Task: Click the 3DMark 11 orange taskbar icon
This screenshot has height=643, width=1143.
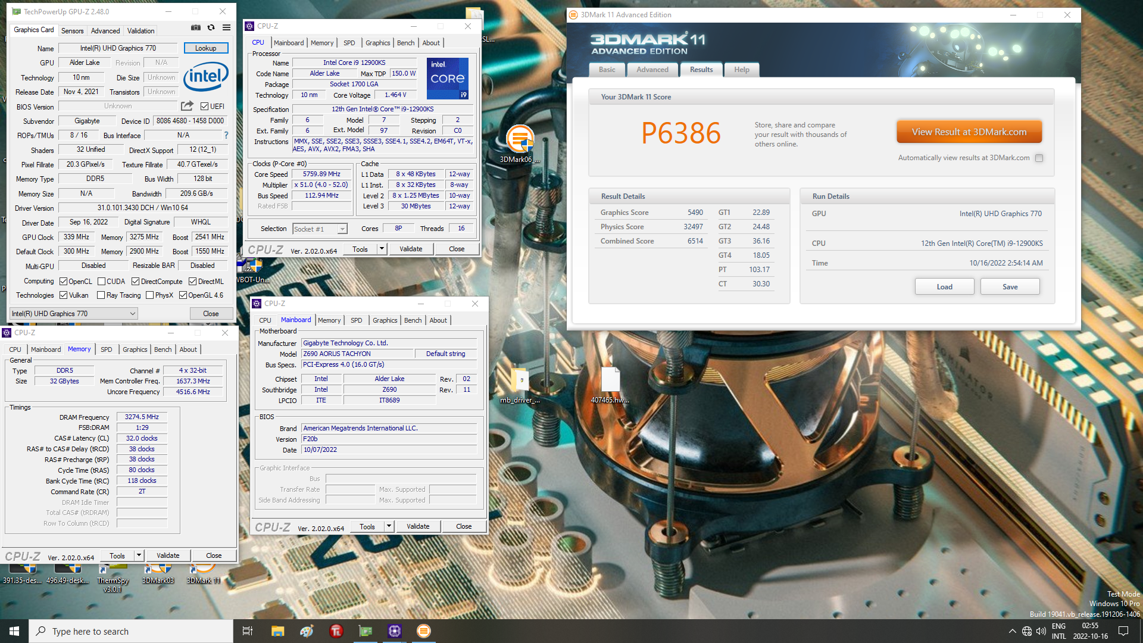Action: (423, 631)
